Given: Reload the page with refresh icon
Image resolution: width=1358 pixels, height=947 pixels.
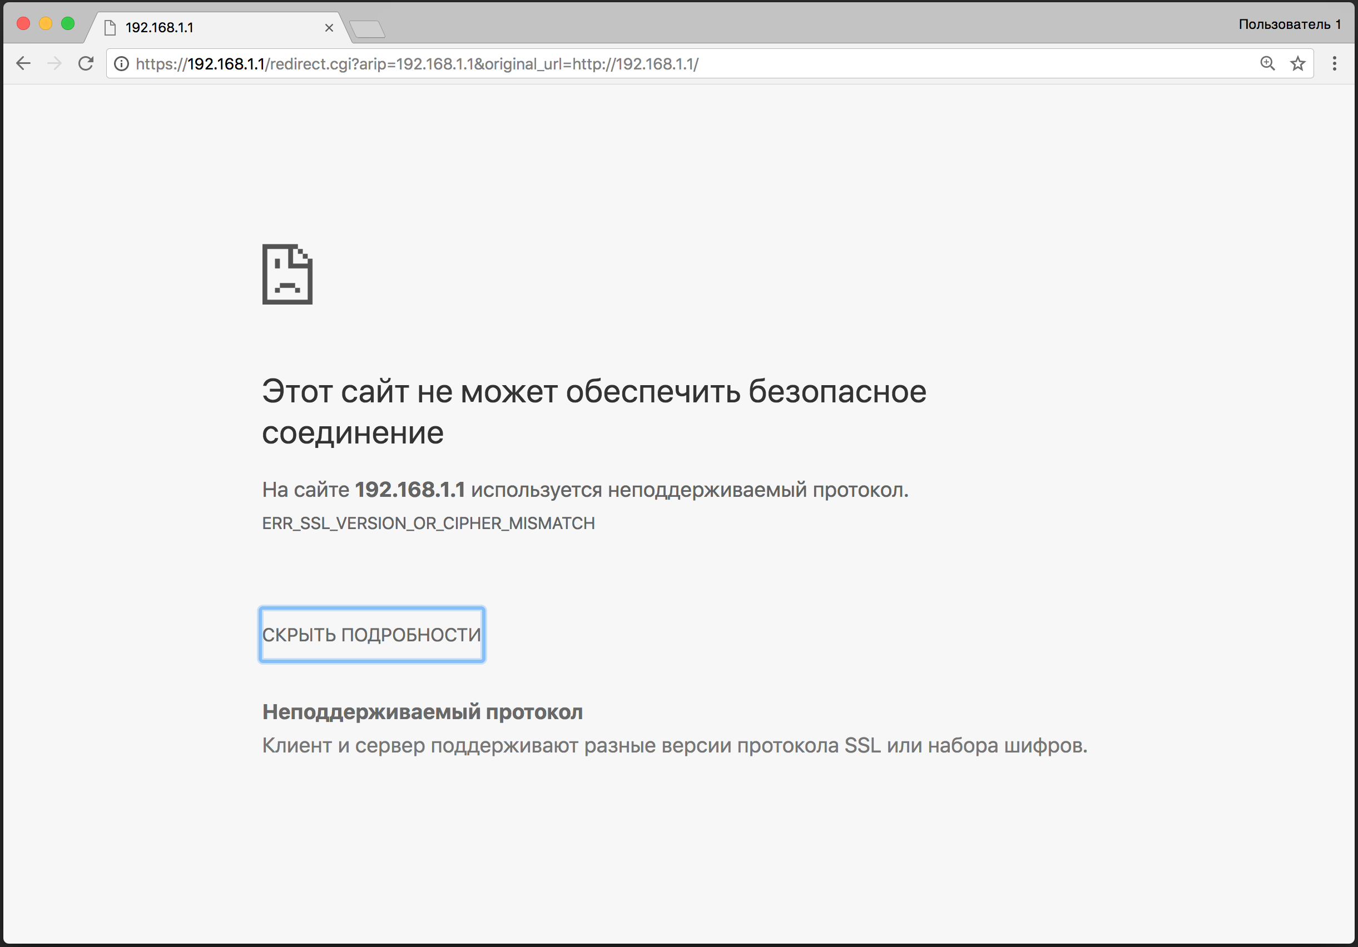Looking at the screenshot, I should [86, 63].
